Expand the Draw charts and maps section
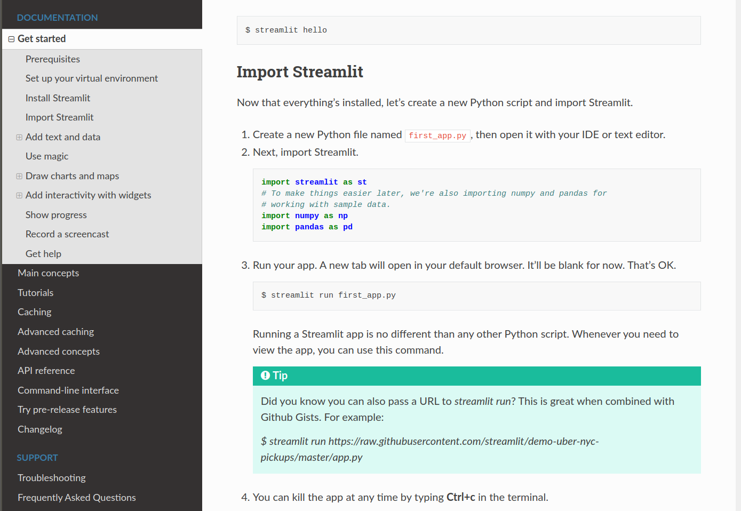 19,175
